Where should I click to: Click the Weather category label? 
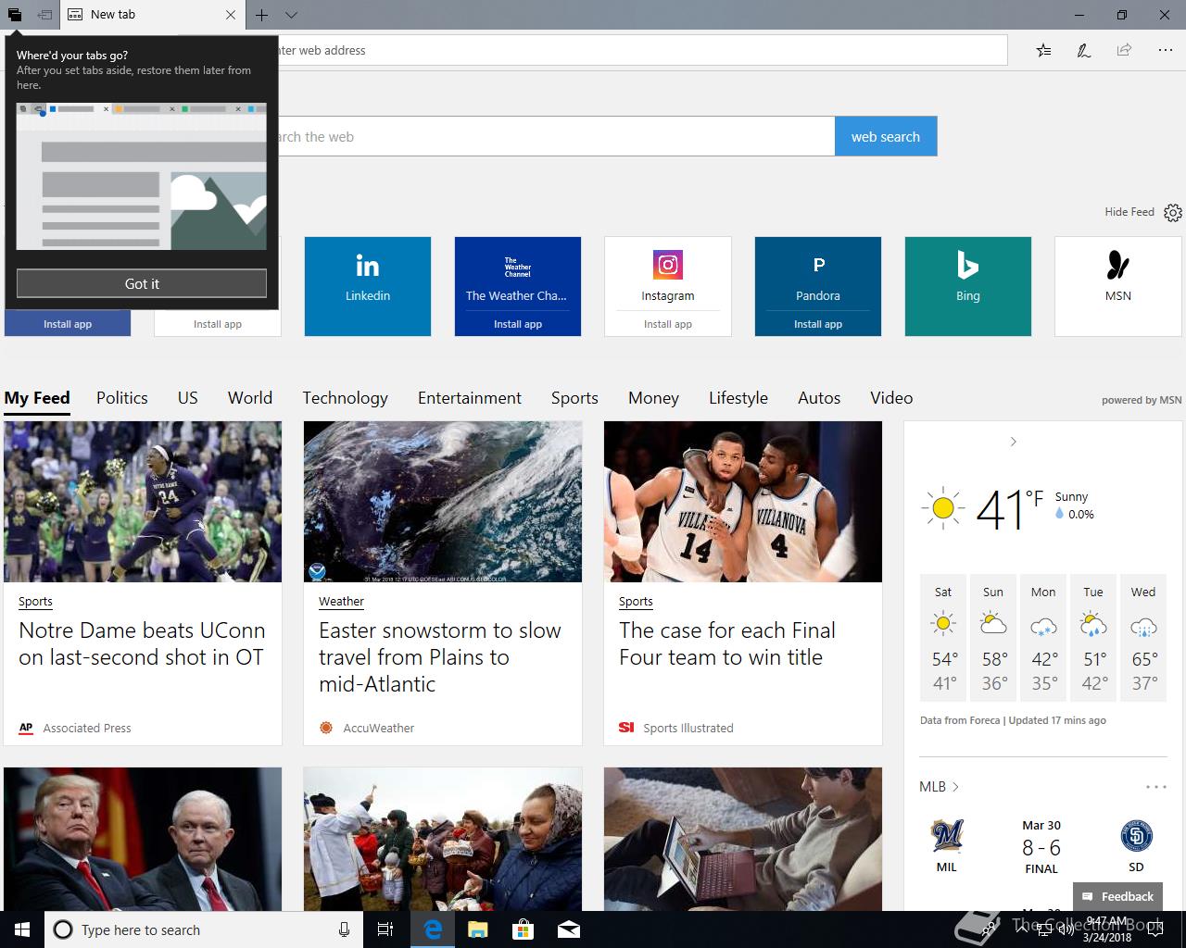(341, 601)
